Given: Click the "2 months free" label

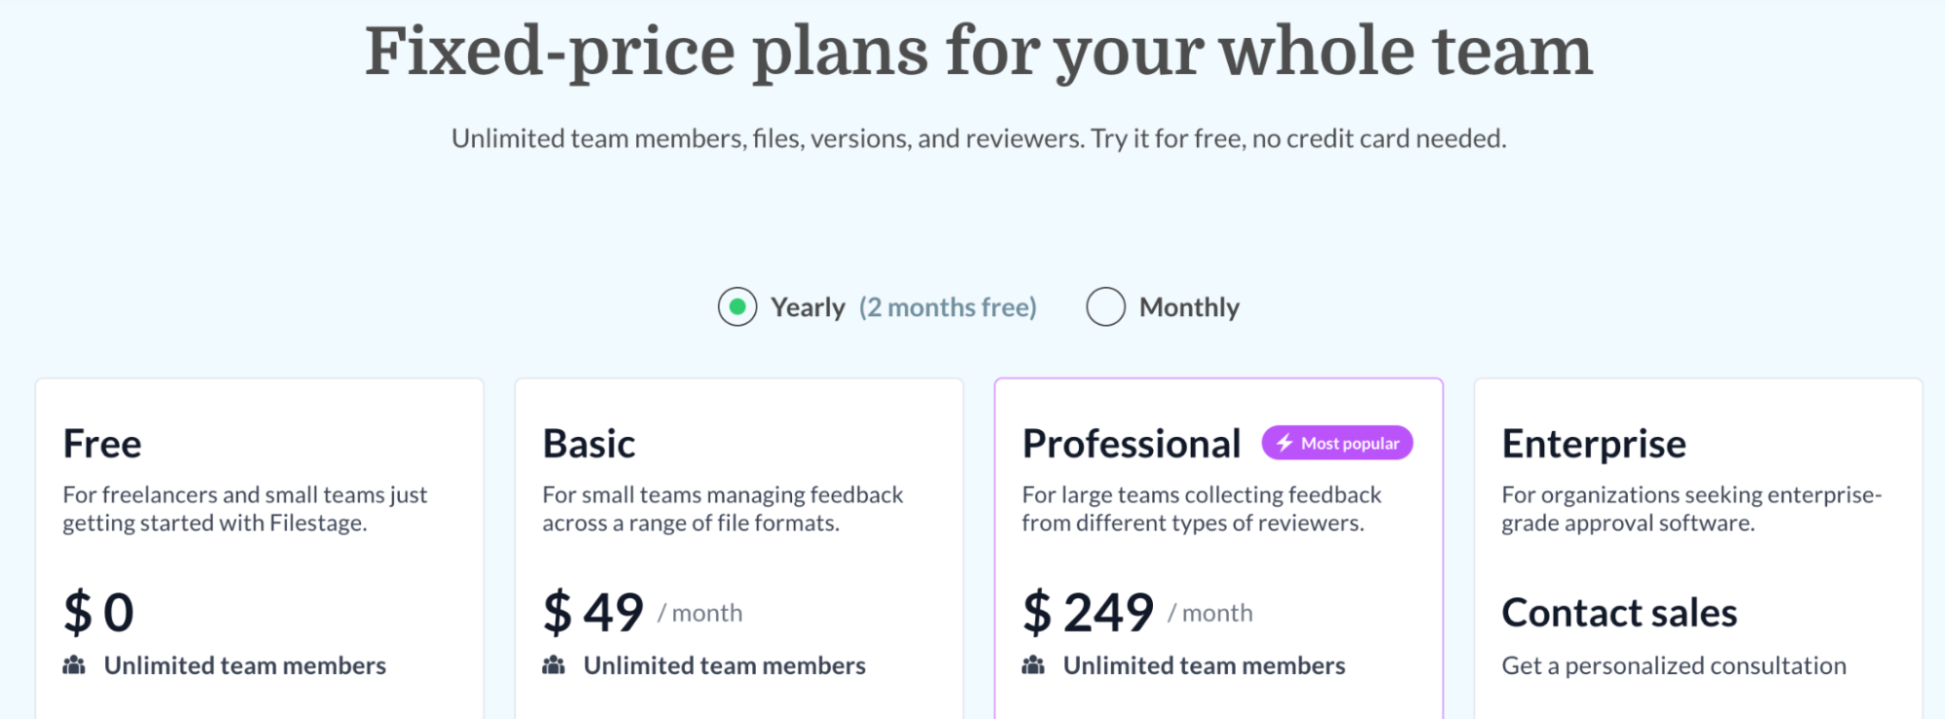Looking at the screenshot, I should pyautogui.click(x=948, y=307).
